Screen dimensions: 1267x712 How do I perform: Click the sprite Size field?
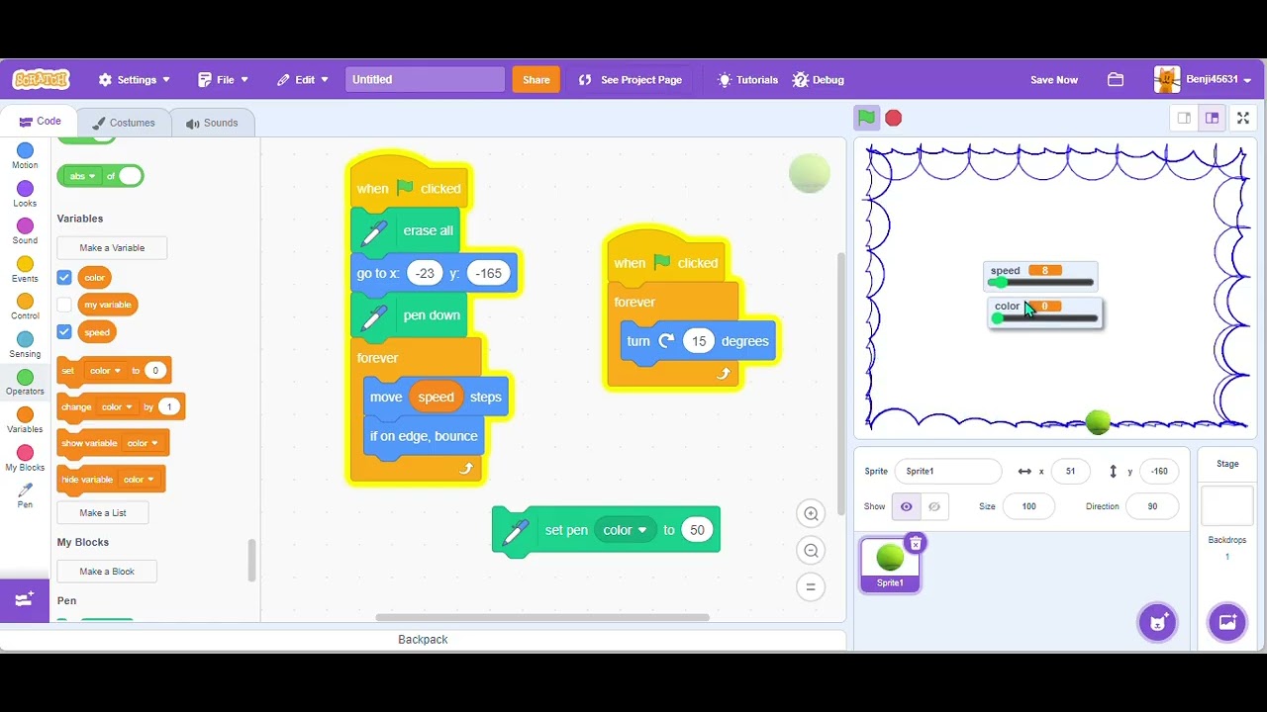click(1028, 506)
